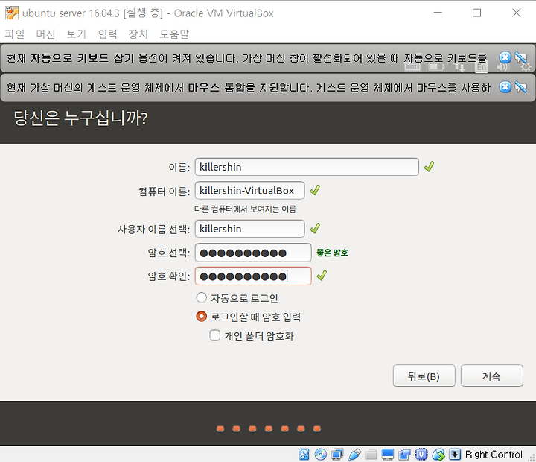Click the checkmark beside 사용자 이름 선택 field

pos(315,228)
